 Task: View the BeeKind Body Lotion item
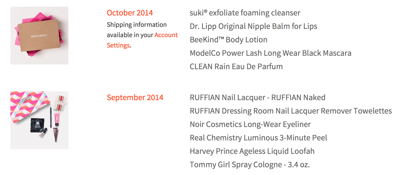pos(229,39)
